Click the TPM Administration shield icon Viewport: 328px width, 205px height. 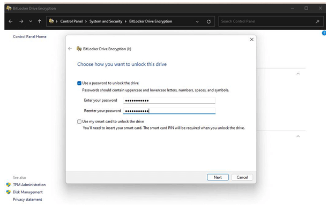point(9,185)
